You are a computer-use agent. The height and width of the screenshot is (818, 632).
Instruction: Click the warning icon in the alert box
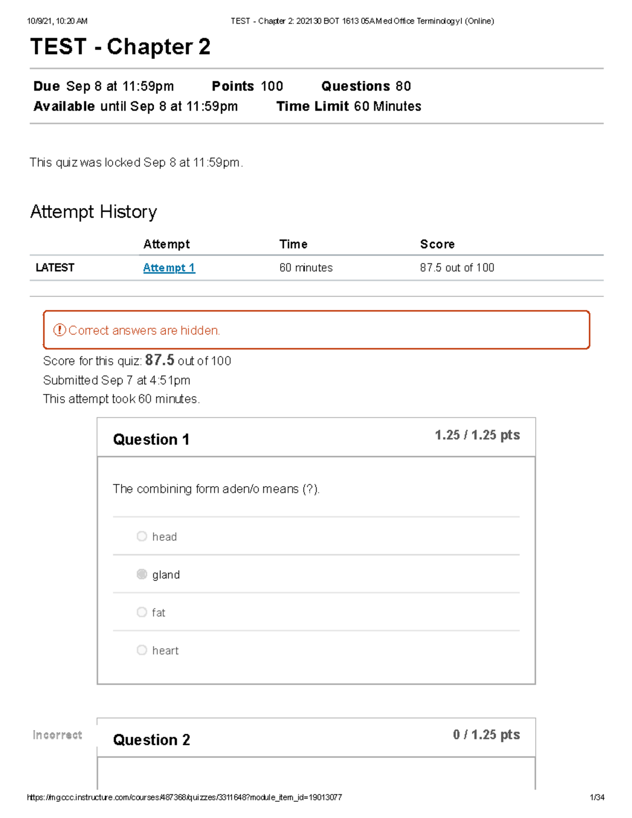59,330
